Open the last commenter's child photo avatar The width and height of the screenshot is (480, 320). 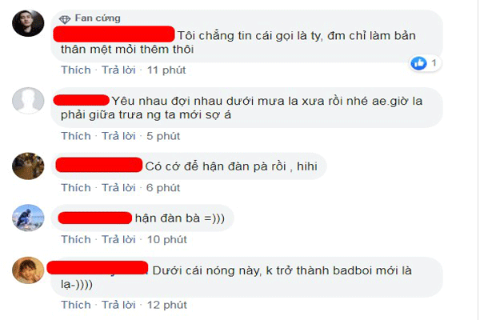(28, 270)
